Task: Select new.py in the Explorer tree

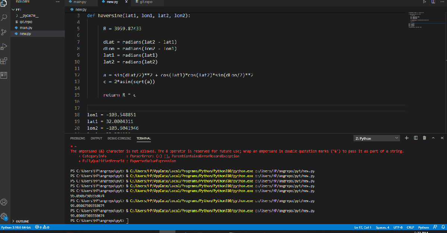Action: pos(37,34)
